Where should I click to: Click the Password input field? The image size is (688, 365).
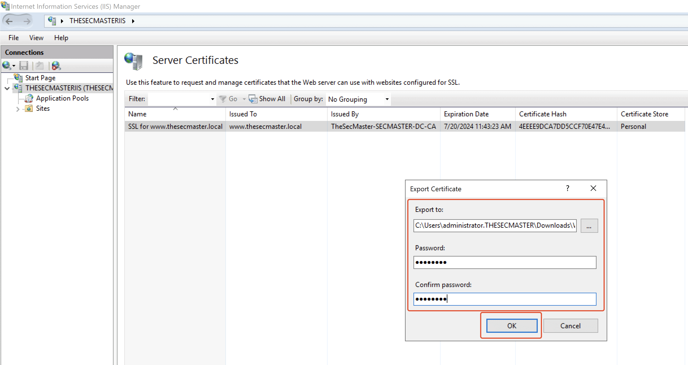(505, 262)
